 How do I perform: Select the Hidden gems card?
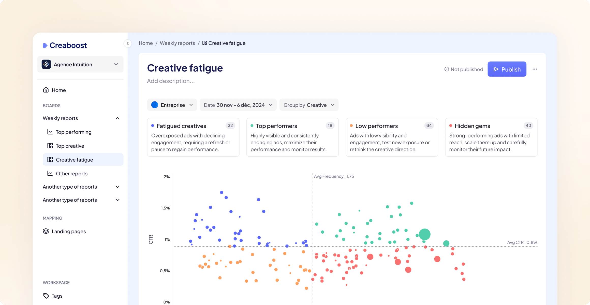tap(491, 137)
